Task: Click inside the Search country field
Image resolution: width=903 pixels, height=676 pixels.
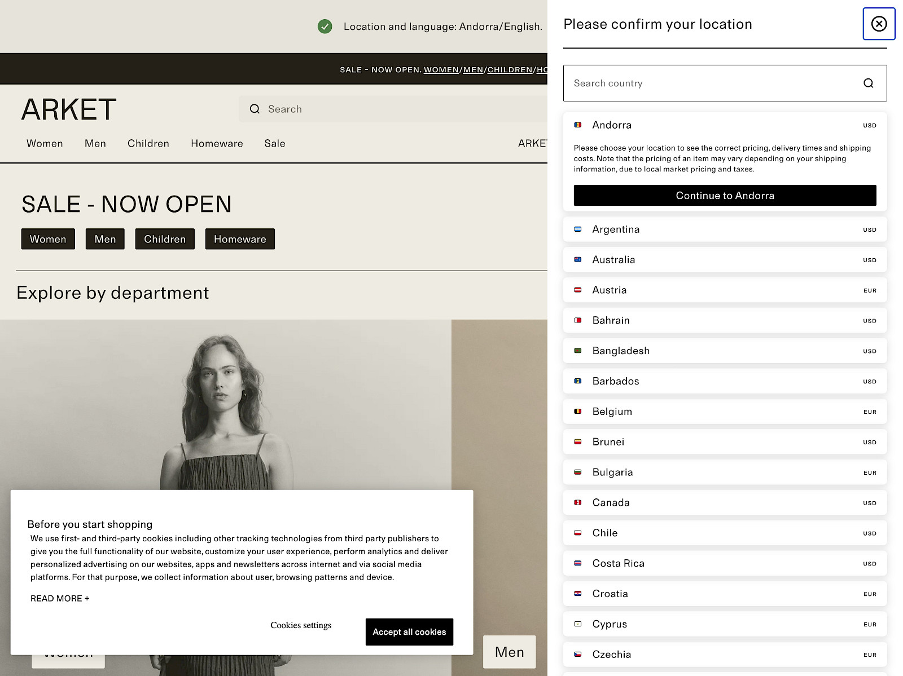Action: [677, 83]
